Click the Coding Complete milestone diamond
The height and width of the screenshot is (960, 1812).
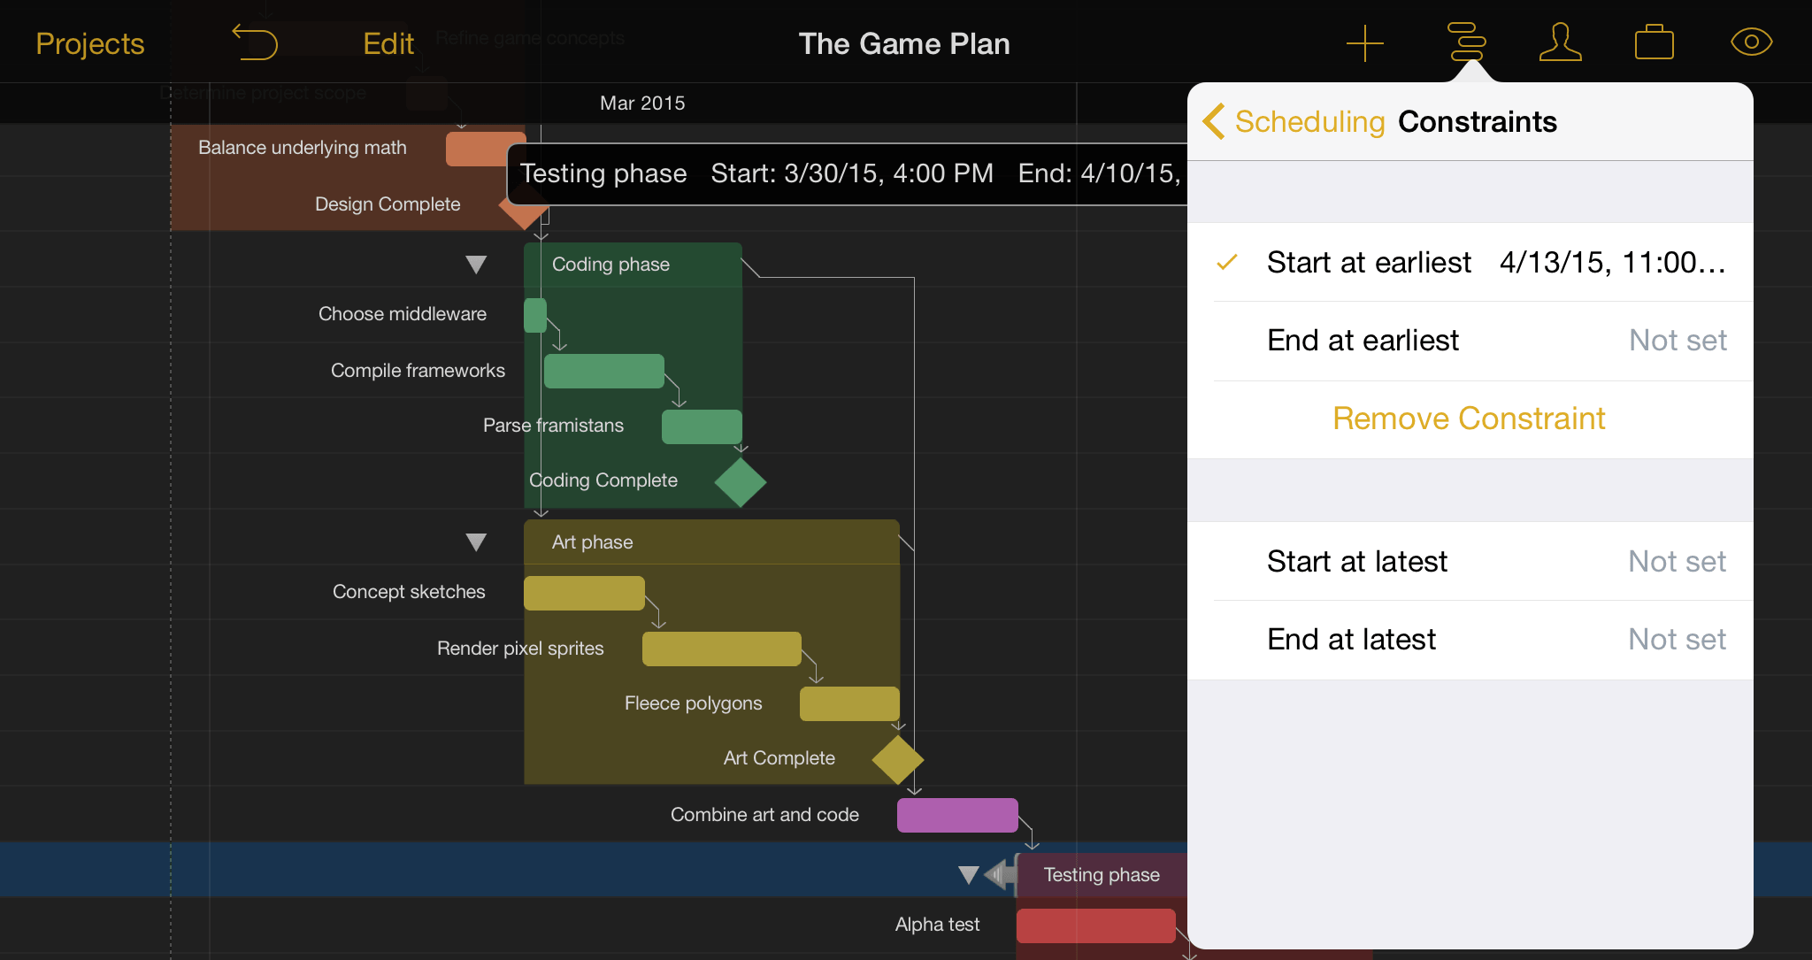743,480
